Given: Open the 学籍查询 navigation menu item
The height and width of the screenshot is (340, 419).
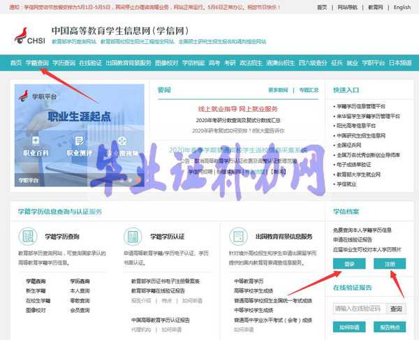Looking at the screenshot, I should tap(37, 63).
